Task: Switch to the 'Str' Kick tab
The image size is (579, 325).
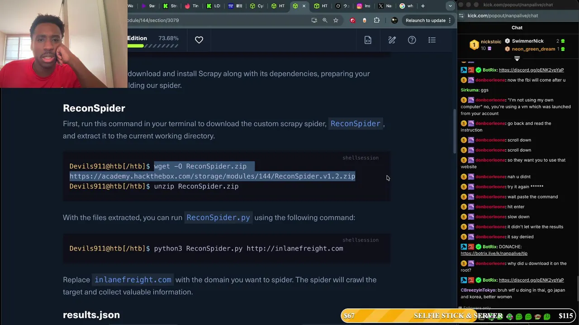Action: 170,6
